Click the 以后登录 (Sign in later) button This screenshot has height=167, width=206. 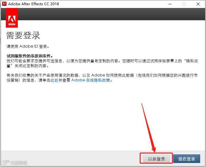click(x=156, y=159)
